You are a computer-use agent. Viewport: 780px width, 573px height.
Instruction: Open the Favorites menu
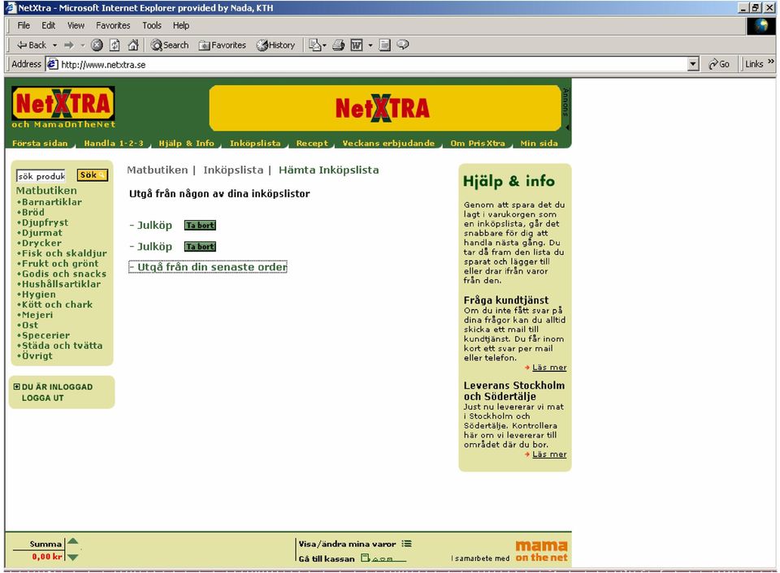(113, 25)
